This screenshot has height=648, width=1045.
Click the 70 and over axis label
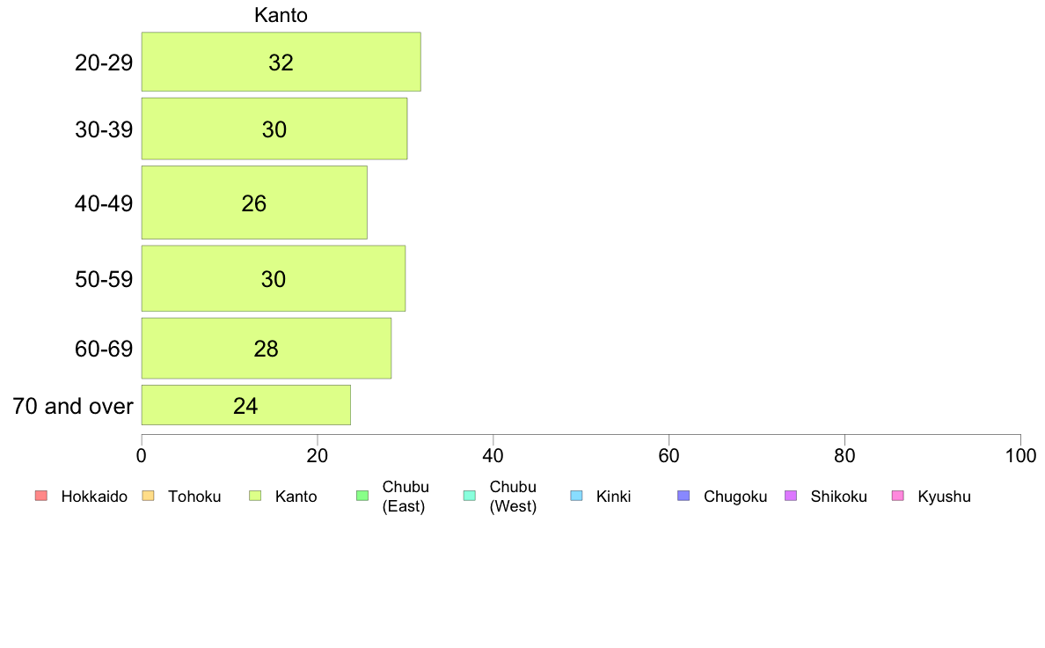pos(73,406)
